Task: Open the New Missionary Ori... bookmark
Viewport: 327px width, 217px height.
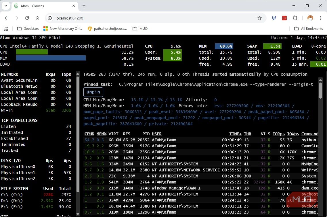Action: click(x=63, y=29)
